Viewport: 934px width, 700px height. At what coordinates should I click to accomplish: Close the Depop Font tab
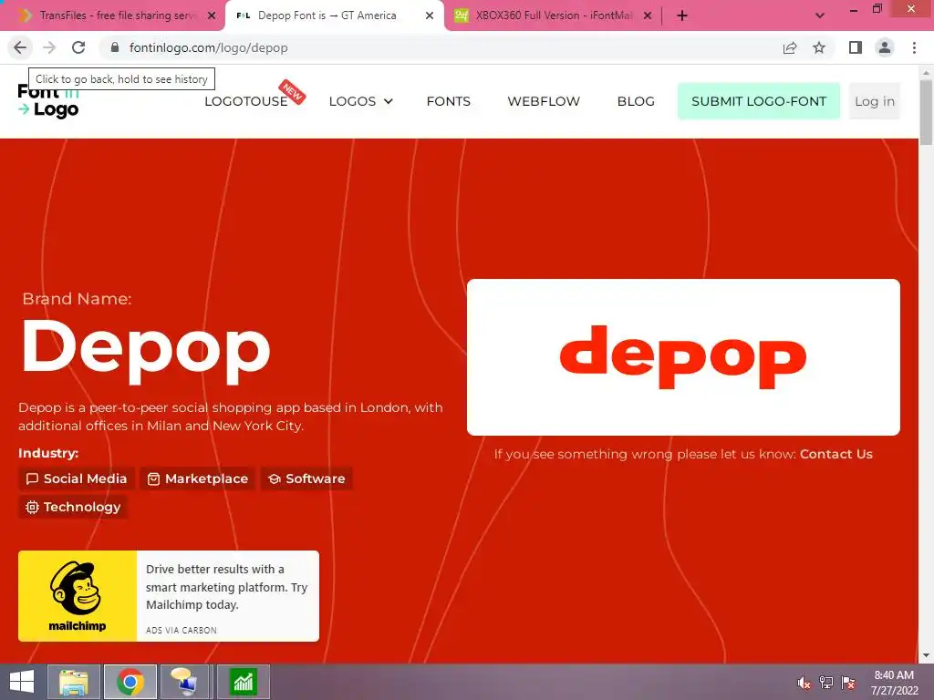430,15
